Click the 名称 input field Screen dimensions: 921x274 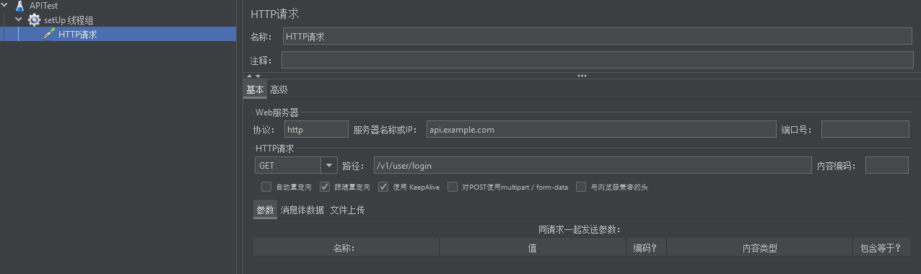(x=598, y=36)
